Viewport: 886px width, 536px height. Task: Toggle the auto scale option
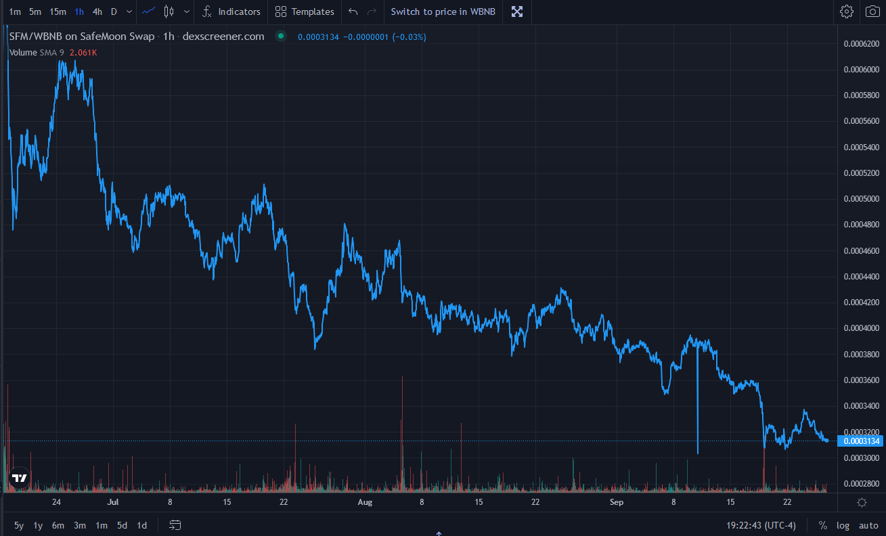pos(868,525)
